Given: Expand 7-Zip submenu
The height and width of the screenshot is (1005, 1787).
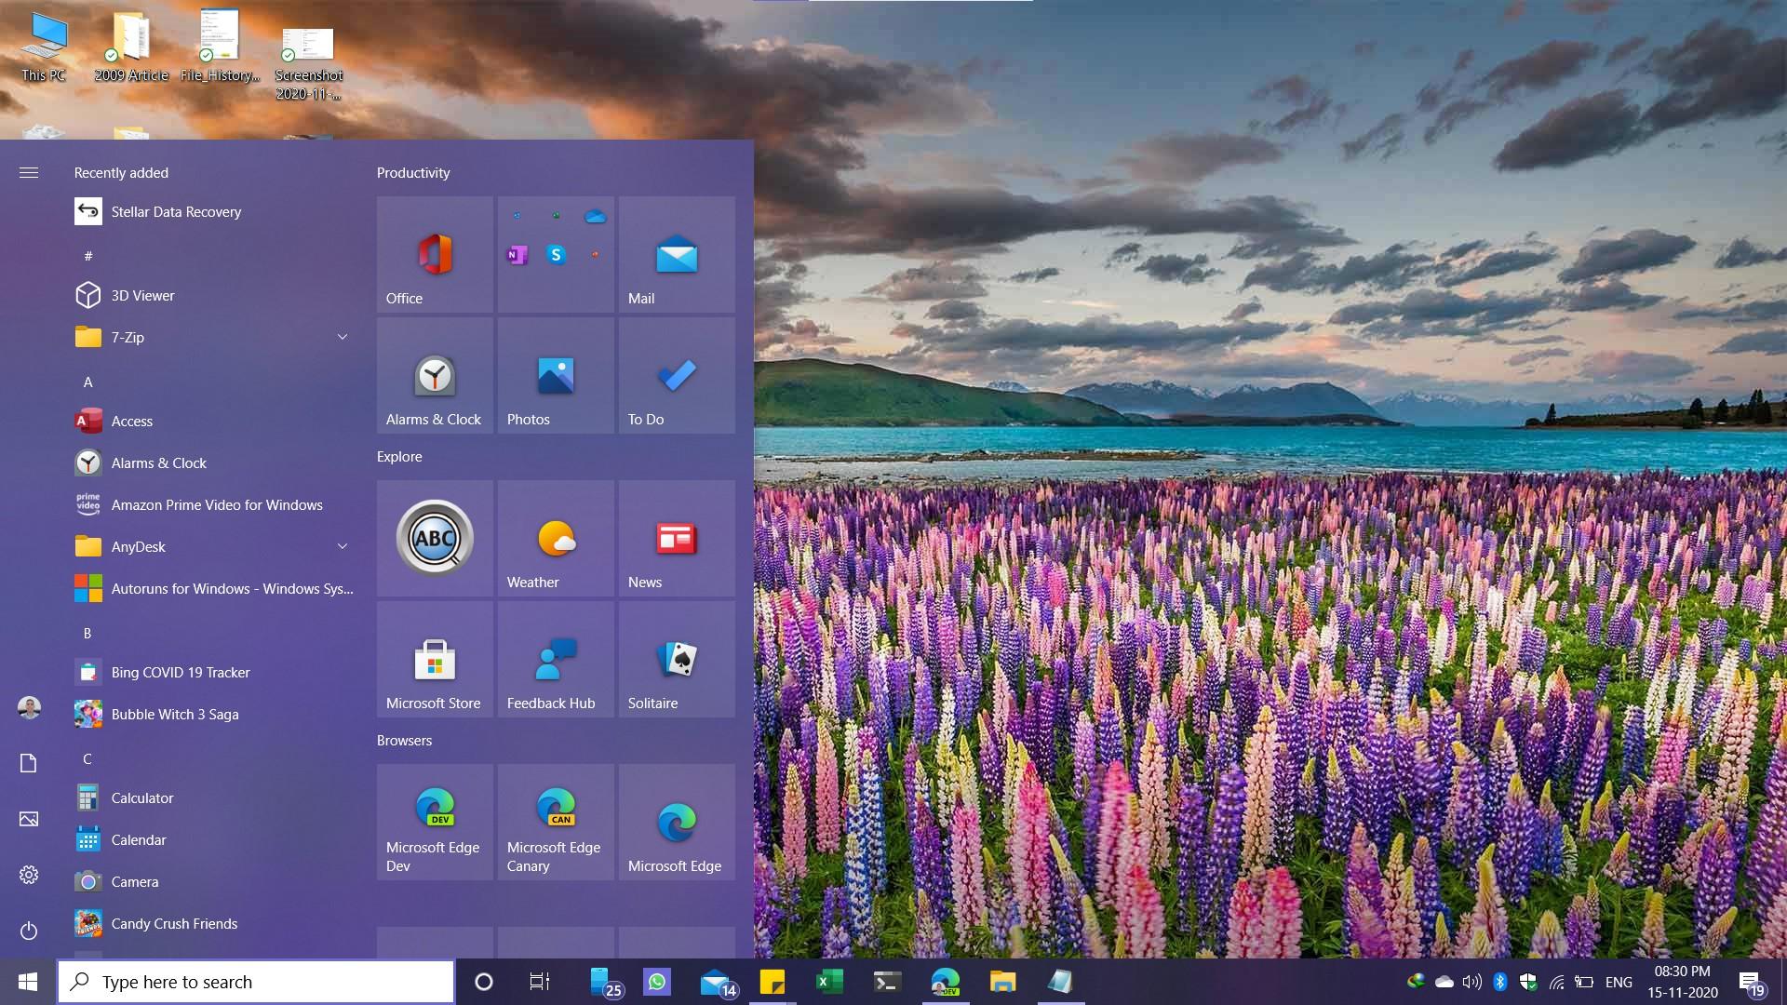Looking at the screenshot, I should click(x=342, y=336).
